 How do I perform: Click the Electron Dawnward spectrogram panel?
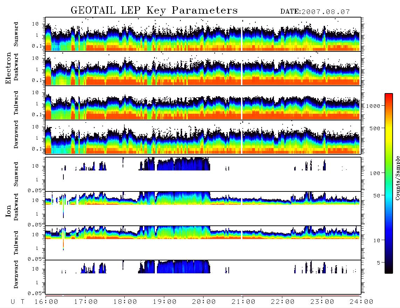coord(203,137)
